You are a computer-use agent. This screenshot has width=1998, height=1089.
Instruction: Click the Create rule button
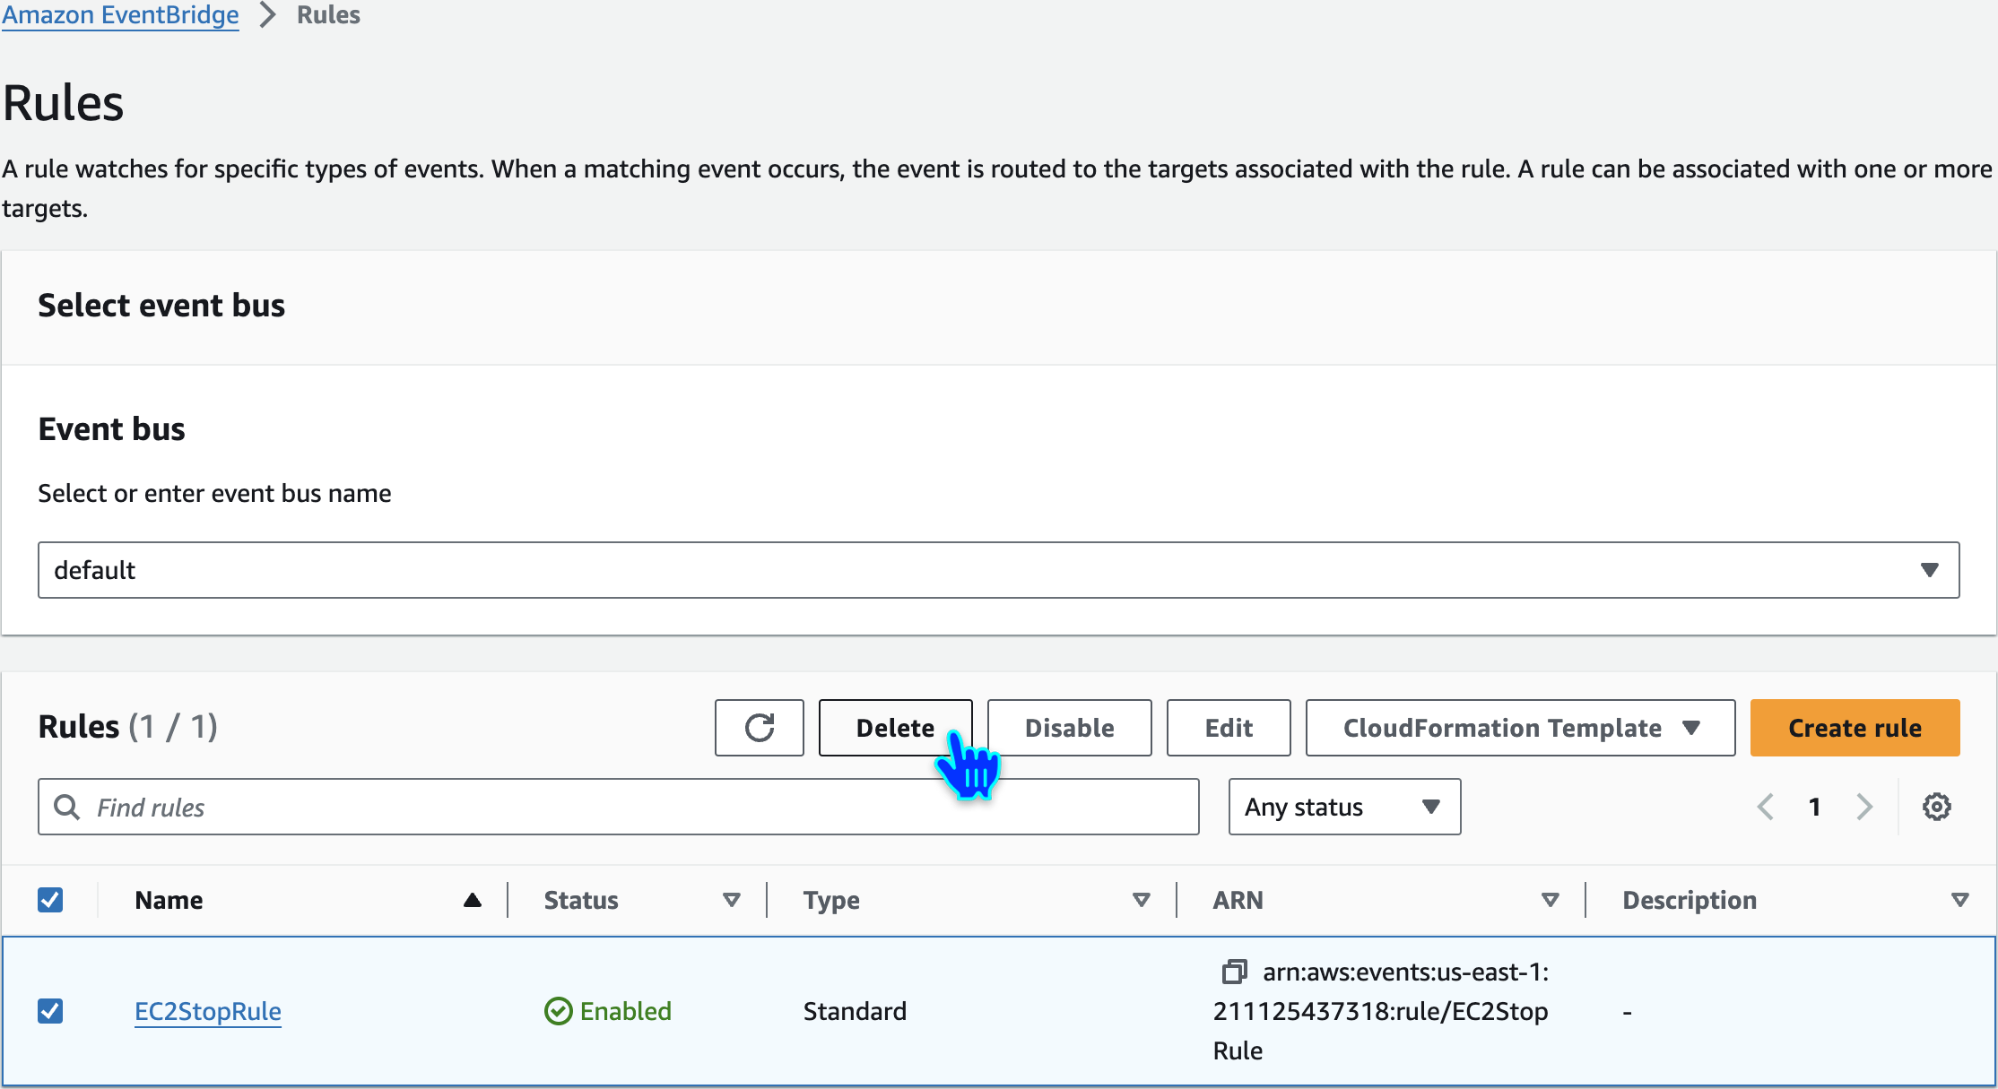point(1855,728)
